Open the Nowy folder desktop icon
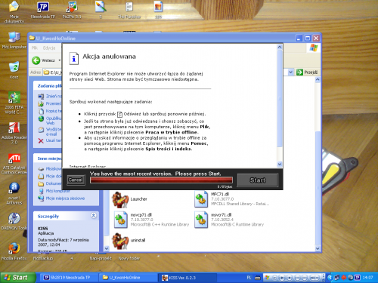 (129, 258)
